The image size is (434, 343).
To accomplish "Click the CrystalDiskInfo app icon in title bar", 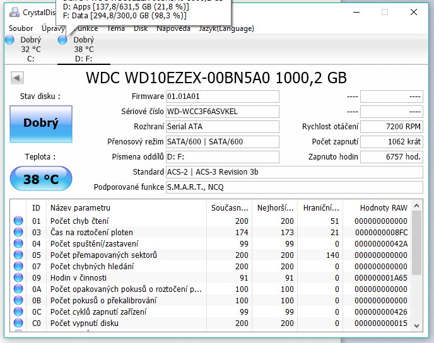I will point(13,12).
